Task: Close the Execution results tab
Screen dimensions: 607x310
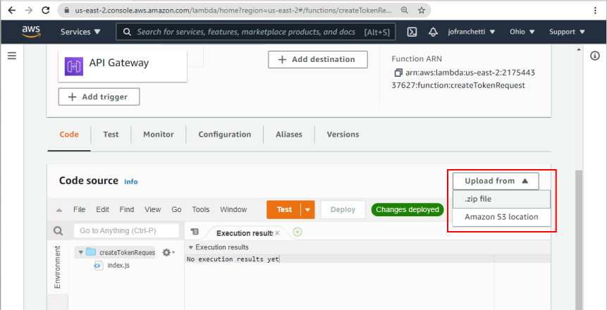Action: [x=277, y=233]
